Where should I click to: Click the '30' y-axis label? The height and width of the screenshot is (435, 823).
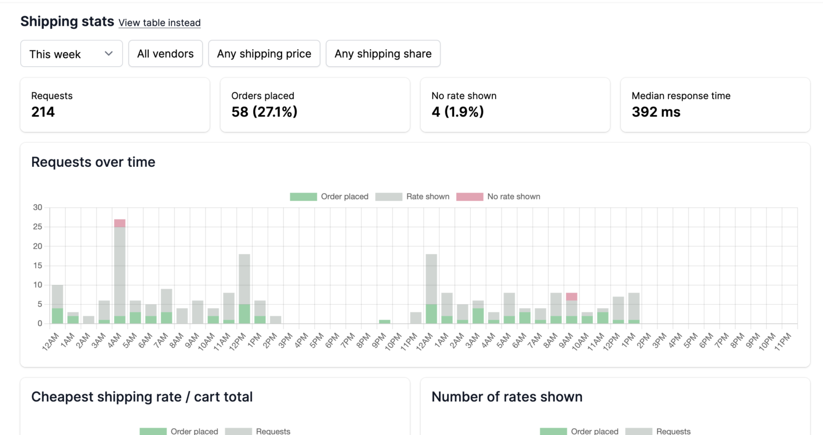click(37, 207)
